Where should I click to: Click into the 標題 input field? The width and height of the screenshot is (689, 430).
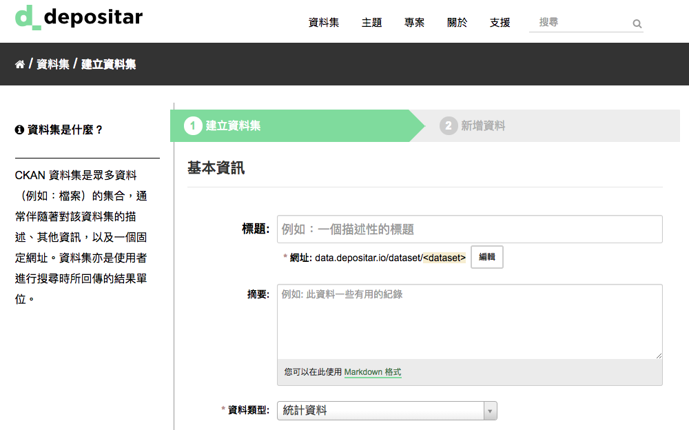coord(470,229)
